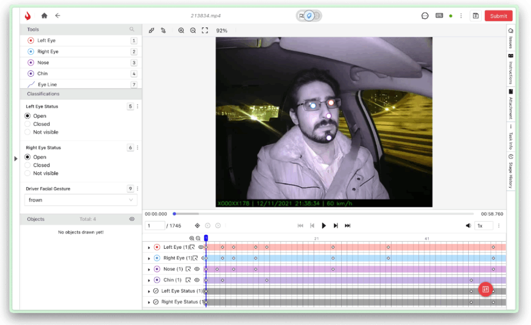Fit video to screen icon
Screen dimensions: 531x325
(x=205, y=31)
